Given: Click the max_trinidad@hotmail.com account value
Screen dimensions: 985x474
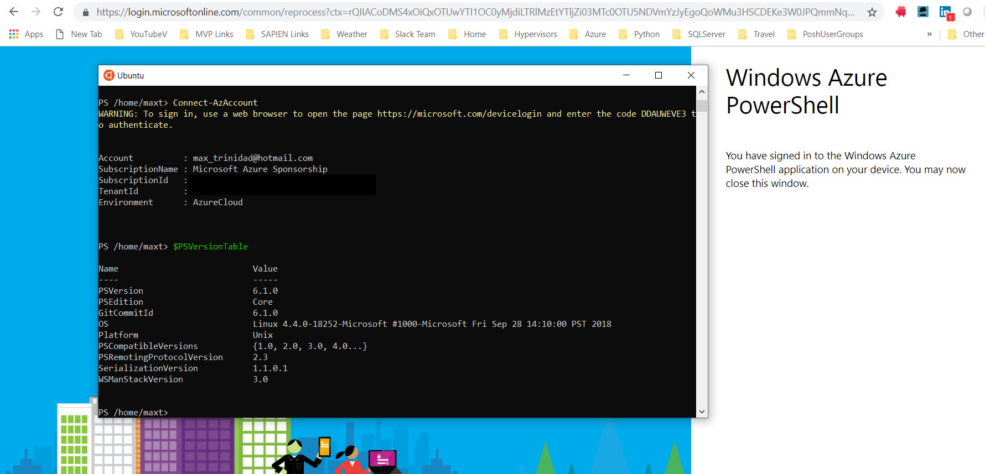Looking at the screenshot, I should (253, 158).
